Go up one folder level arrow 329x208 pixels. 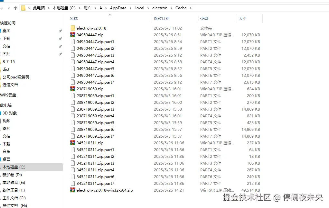point(15,8)
